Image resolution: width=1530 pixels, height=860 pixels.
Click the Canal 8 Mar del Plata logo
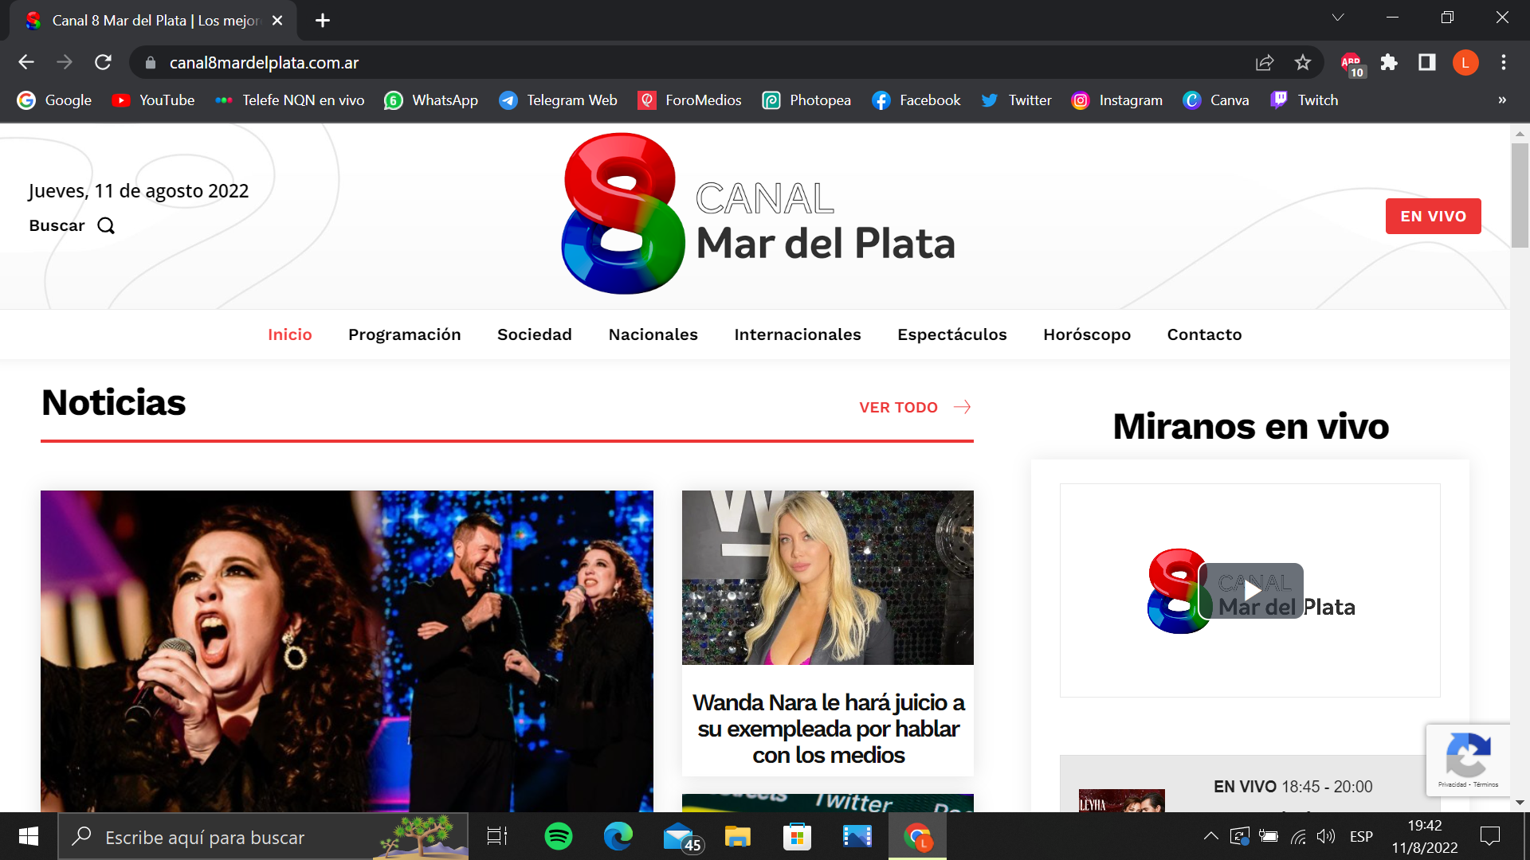[758, 213]
